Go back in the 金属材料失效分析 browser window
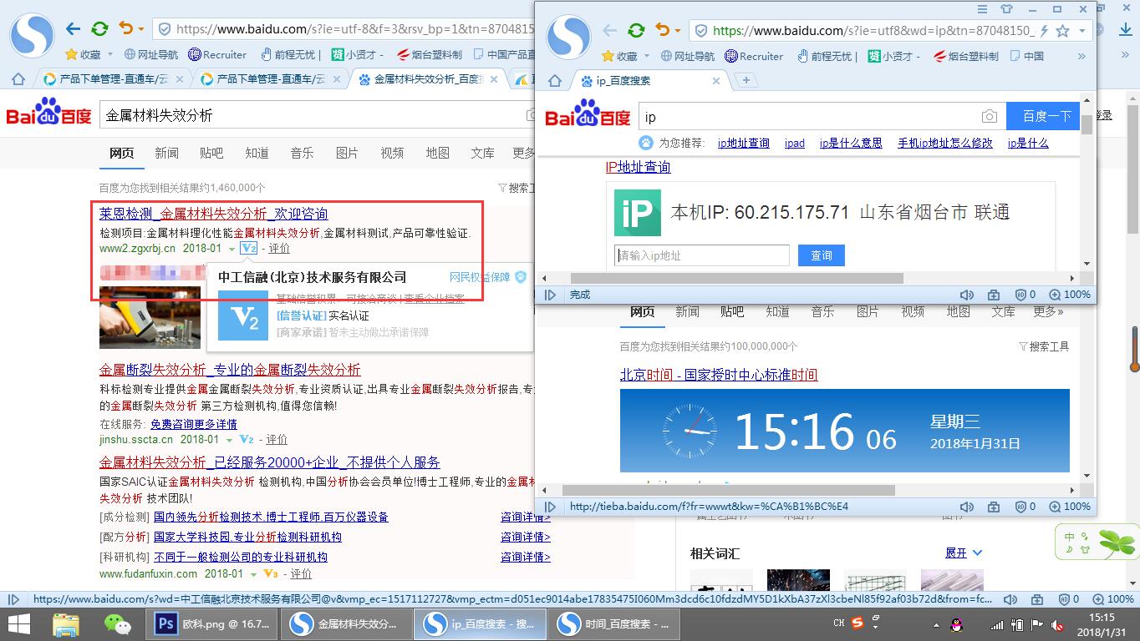 coord(74,28)
